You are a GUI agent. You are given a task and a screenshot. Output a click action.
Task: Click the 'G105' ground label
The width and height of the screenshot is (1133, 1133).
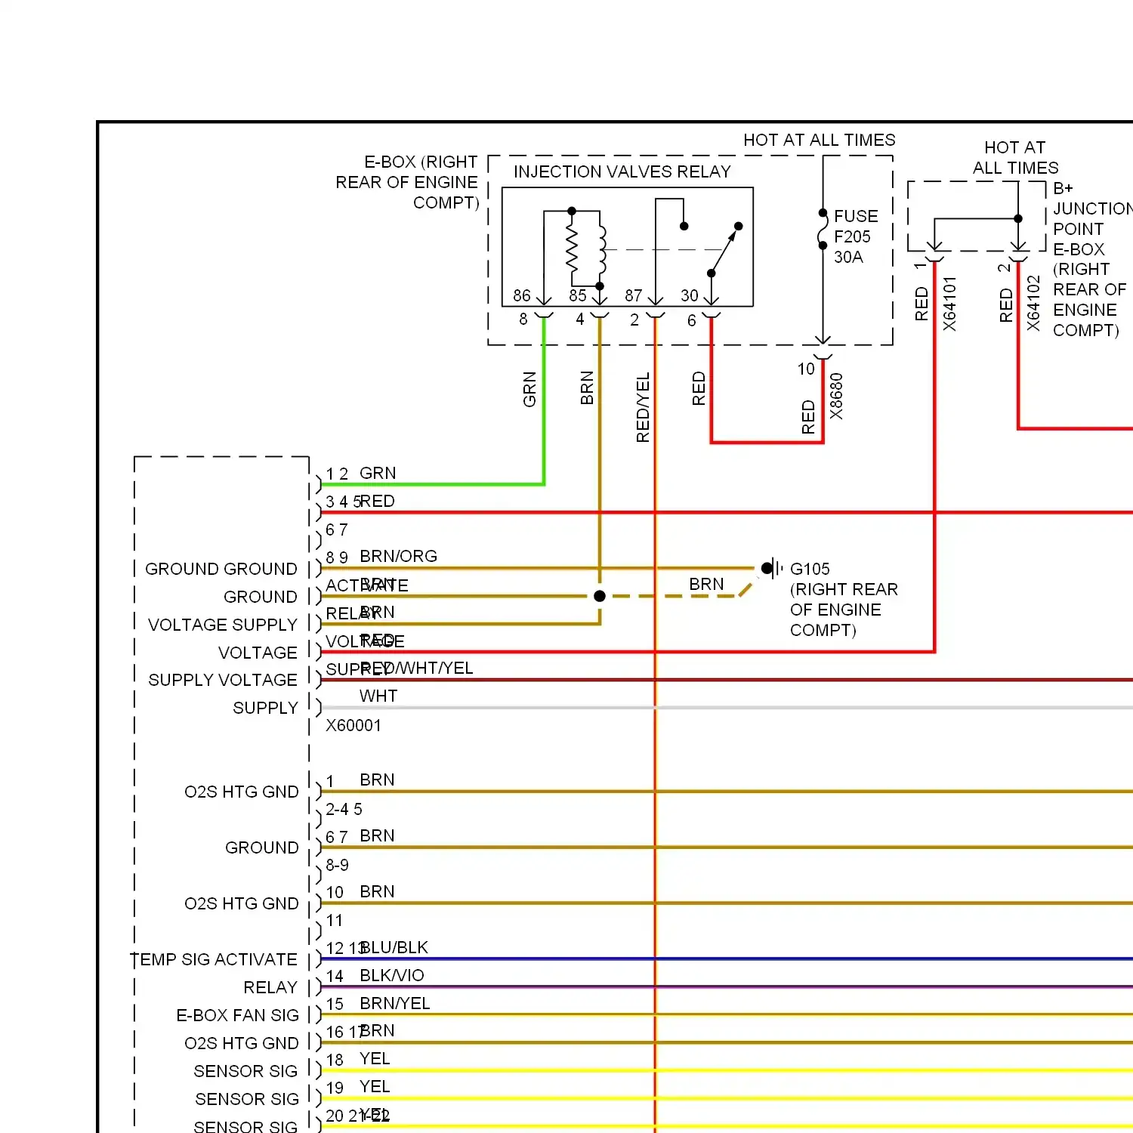(x=810, y=569)
